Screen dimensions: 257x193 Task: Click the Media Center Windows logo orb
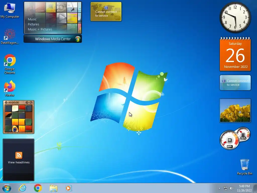78,39
